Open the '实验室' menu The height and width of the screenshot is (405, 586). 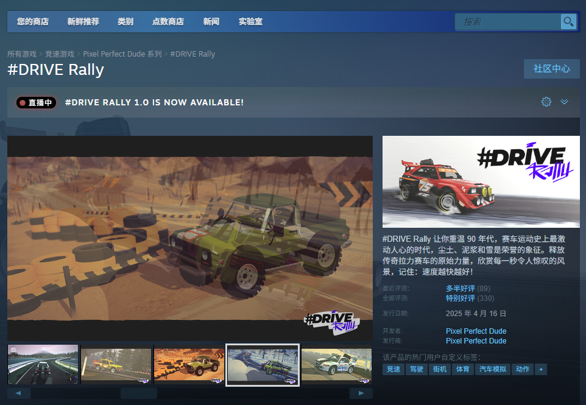point(250,21)
